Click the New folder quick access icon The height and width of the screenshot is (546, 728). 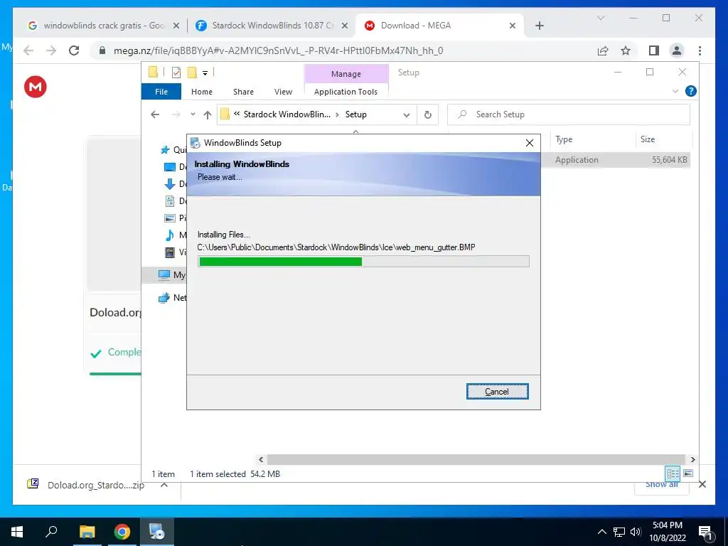click(192, 72)
